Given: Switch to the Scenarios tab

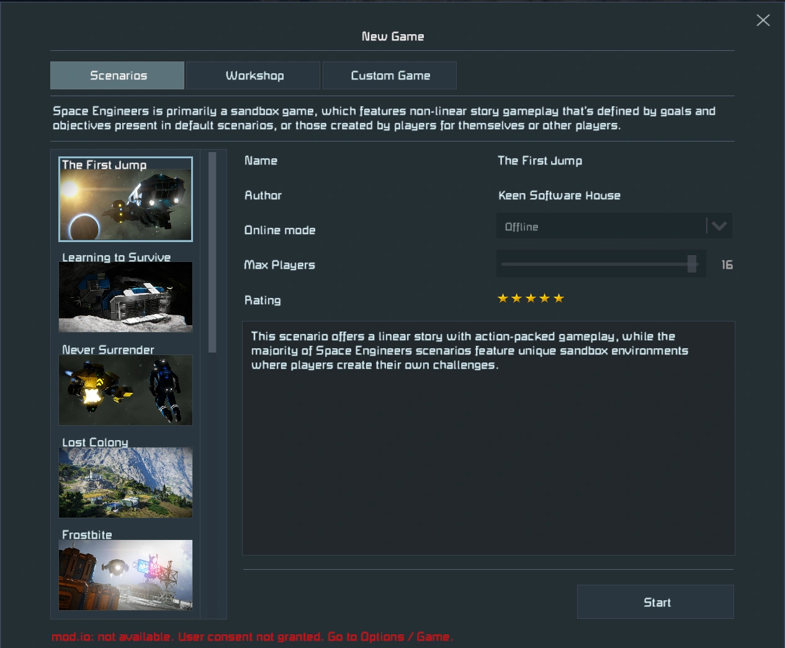Looking at the screenshot, I should click(x=117, y=75).
